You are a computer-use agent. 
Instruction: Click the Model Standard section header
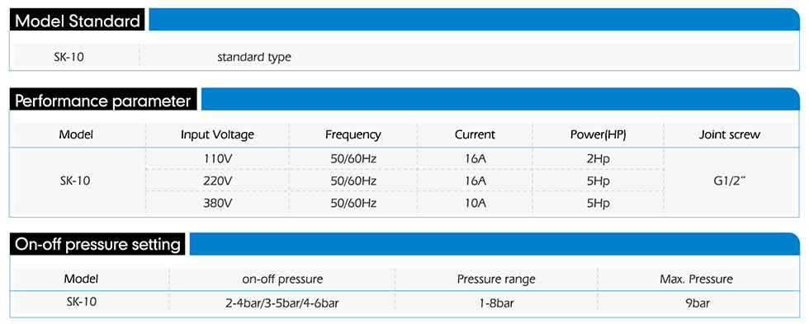point(78,21)
